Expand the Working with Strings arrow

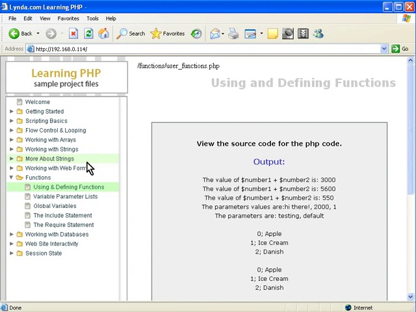pos(12,149)
